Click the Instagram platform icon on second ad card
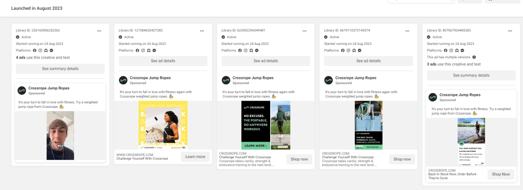 tap(143, 51)
